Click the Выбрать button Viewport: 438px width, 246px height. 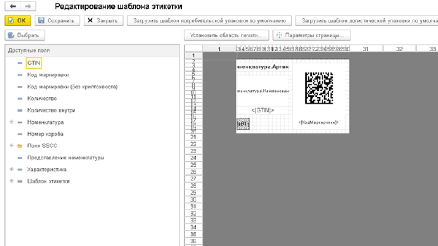pyautogui.click(x=25, y=35)
